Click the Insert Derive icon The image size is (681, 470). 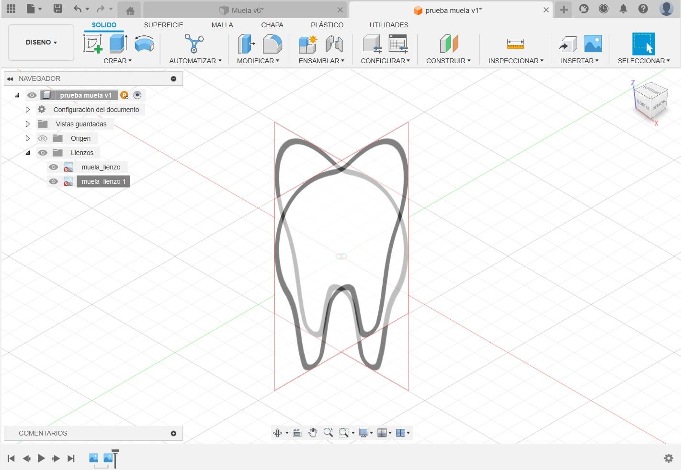(x=568, y=44)
